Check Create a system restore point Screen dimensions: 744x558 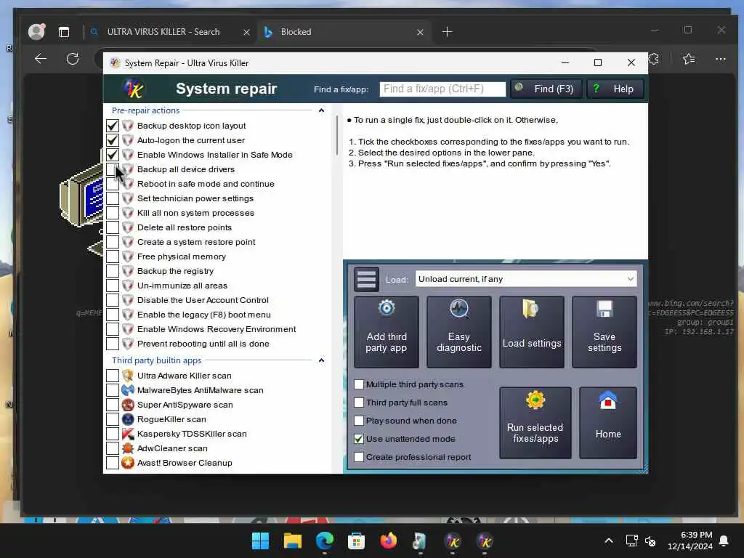pyautogui.click(x=113, y=242)
